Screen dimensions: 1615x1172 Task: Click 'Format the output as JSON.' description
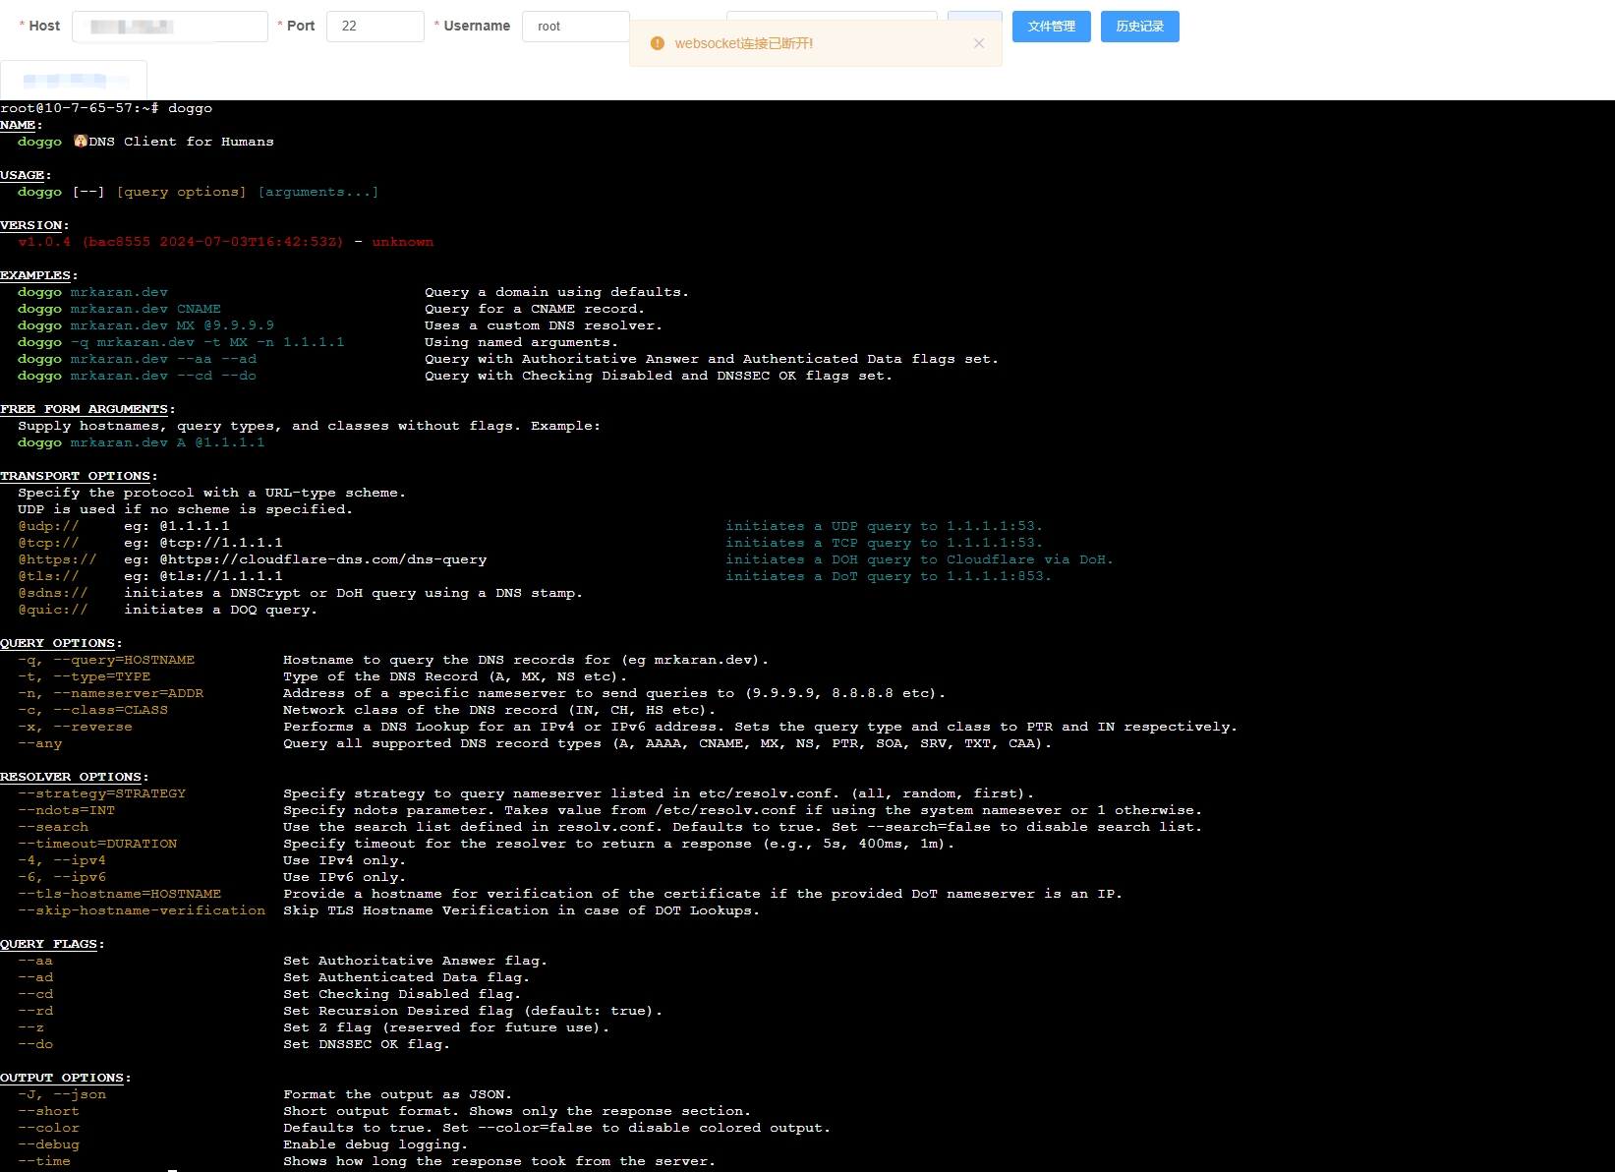point(397,1094)
